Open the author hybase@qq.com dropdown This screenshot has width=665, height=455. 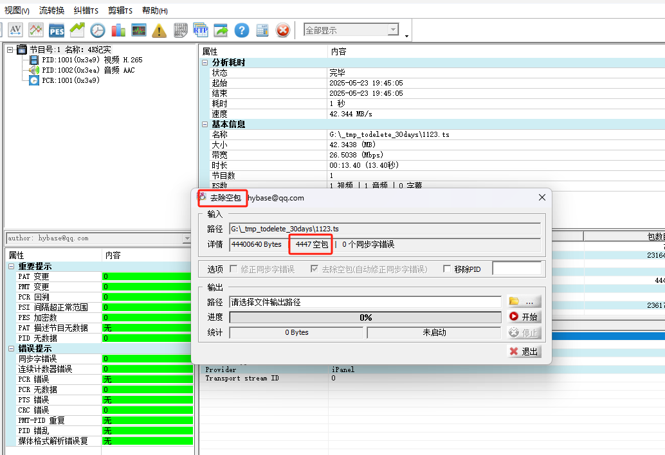pos(187,238)
